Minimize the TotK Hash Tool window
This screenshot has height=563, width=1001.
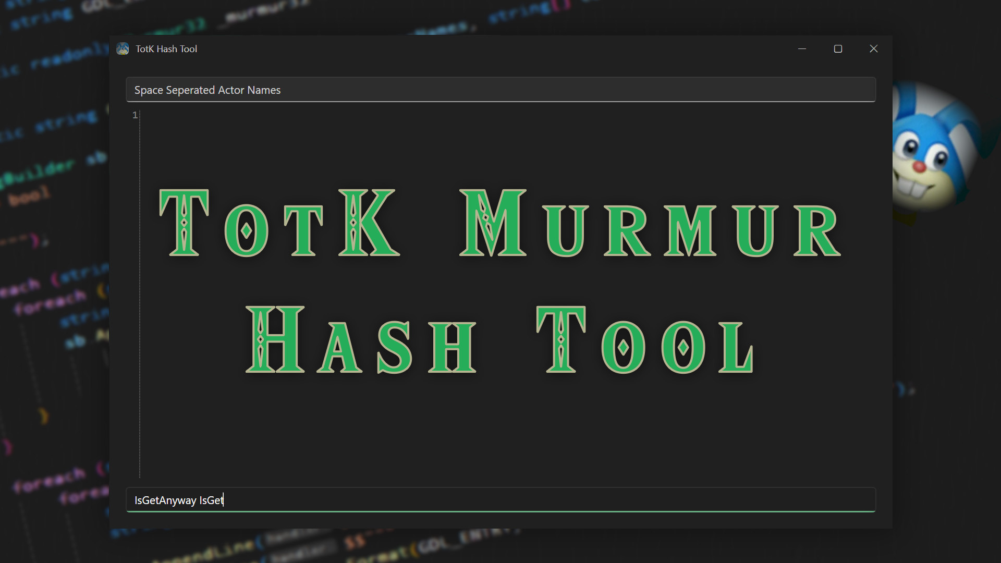pyautogui.click(x=802, y=48)
